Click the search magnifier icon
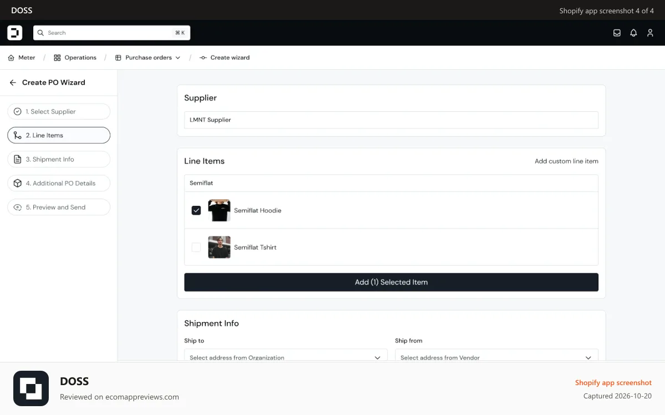Image resolution: width=665 pixels, height=415 pixels. 40,33
